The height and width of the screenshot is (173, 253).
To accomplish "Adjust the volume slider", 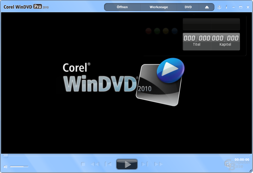I will click(19, 166).
